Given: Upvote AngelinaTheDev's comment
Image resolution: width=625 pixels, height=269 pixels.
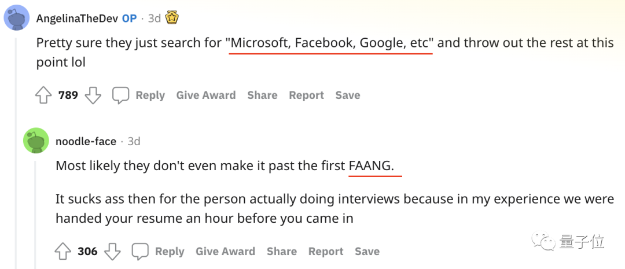Looking at the screenshot, I should click(x=44, y=95).
